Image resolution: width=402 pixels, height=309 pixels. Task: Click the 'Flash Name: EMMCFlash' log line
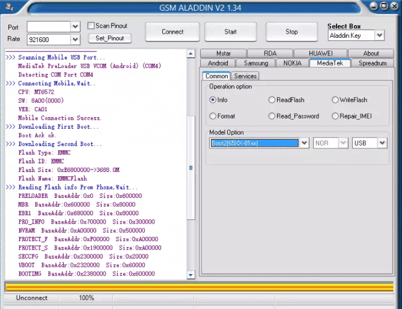tap(52, 179)
